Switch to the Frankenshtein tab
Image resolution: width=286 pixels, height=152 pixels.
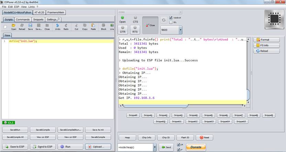(x=56, y=12)
